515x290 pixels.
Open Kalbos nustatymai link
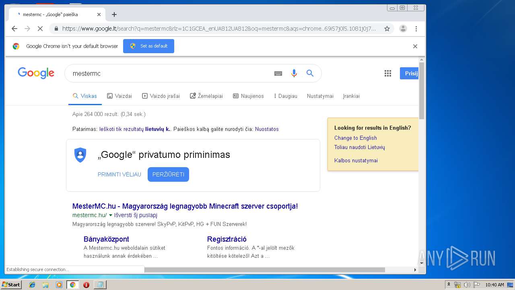[x=356, y=160]
